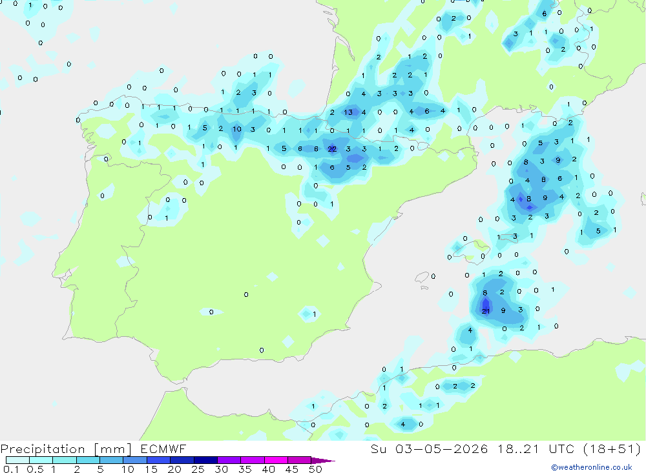Select the 10–15 mm legend color swatch
Image resolution: width=646 pixels, height=473 pixels.
pos(135,460)
